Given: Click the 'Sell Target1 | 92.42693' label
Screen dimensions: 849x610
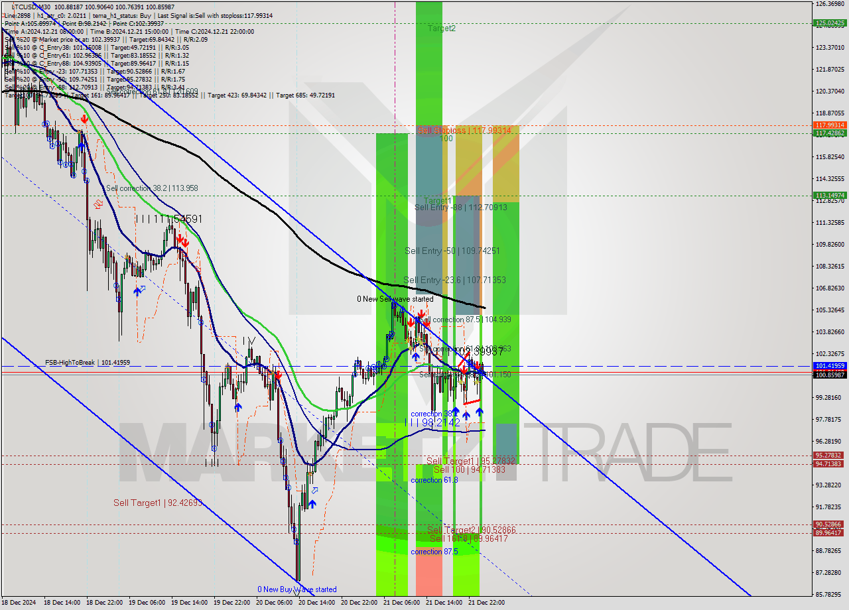Looking at the screenshot, I should 158,503.
